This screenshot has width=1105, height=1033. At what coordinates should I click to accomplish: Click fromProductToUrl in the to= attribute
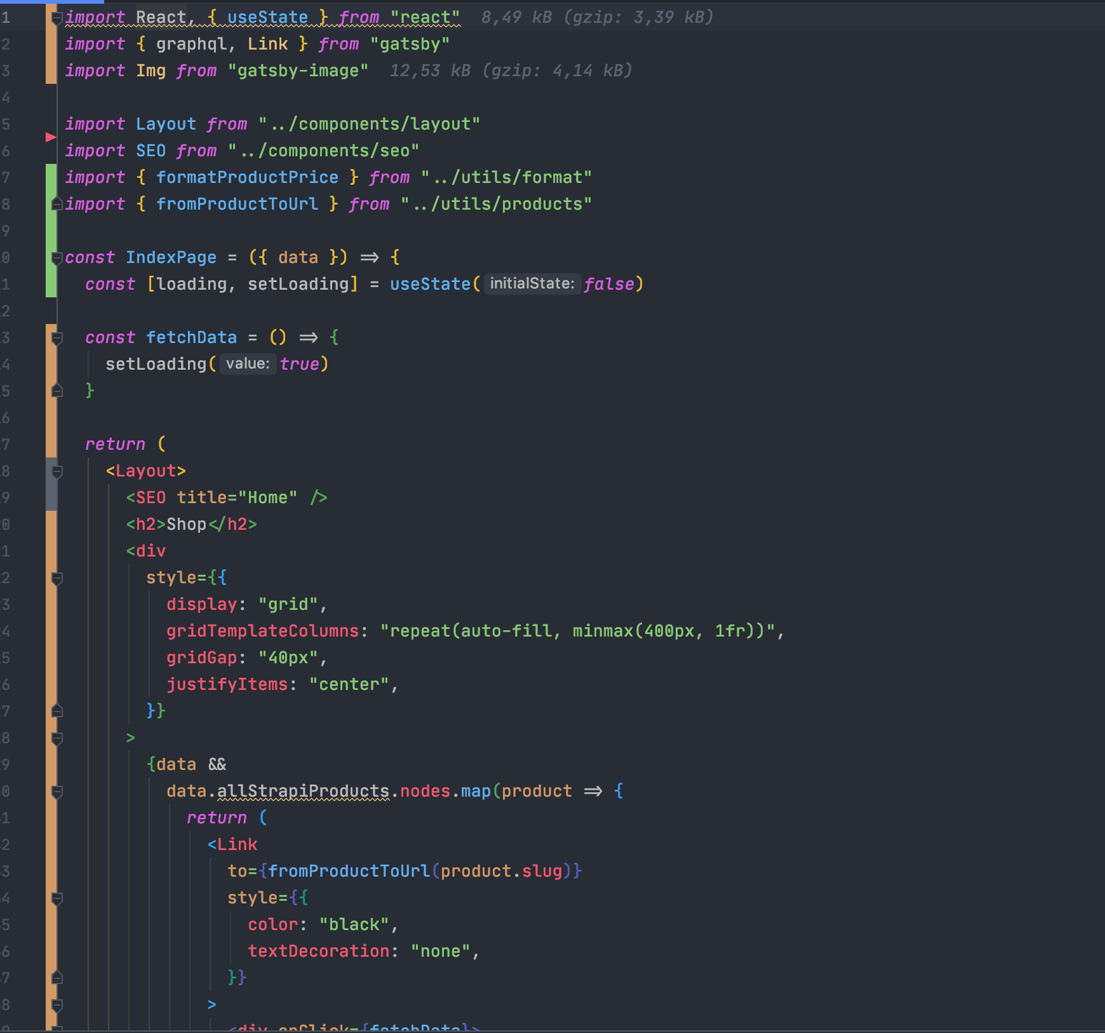[349, 871]
